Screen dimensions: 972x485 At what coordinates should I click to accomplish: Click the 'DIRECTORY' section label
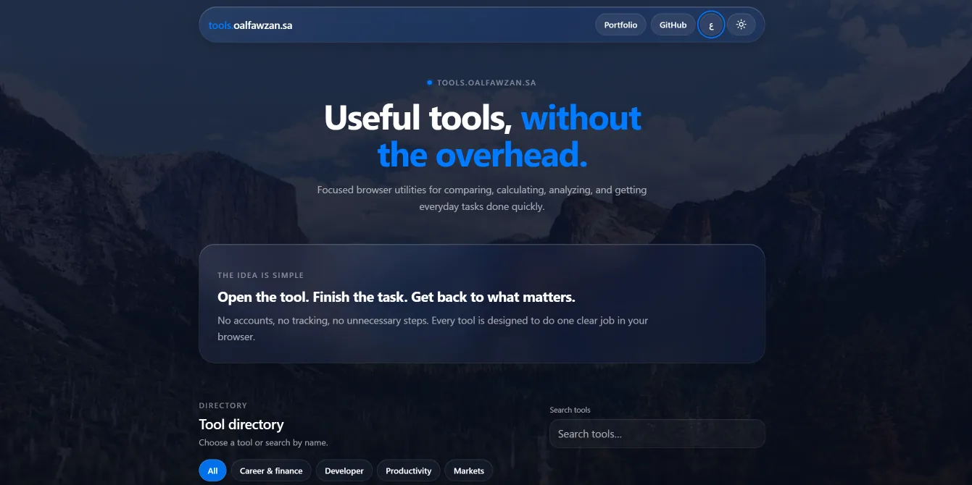[223, 405]
